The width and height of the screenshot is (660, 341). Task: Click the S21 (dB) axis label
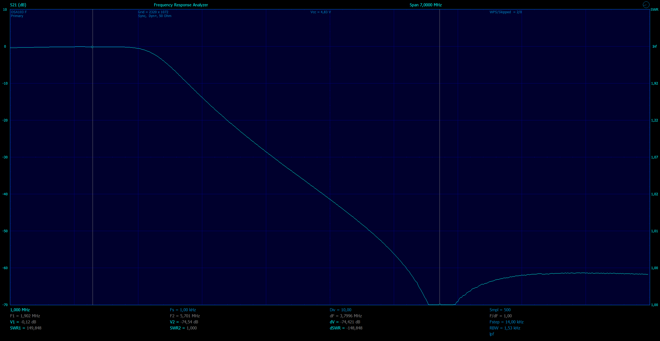click(18, 5)
